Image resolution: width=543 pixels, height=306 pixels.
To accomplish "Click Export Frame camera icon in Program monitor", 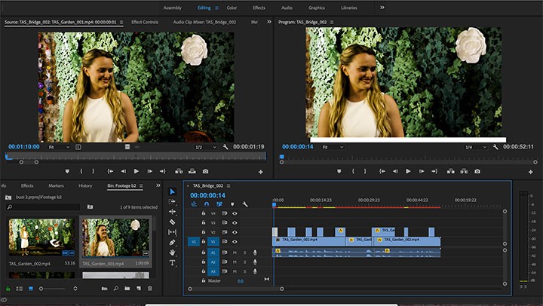I will point(477,171).
